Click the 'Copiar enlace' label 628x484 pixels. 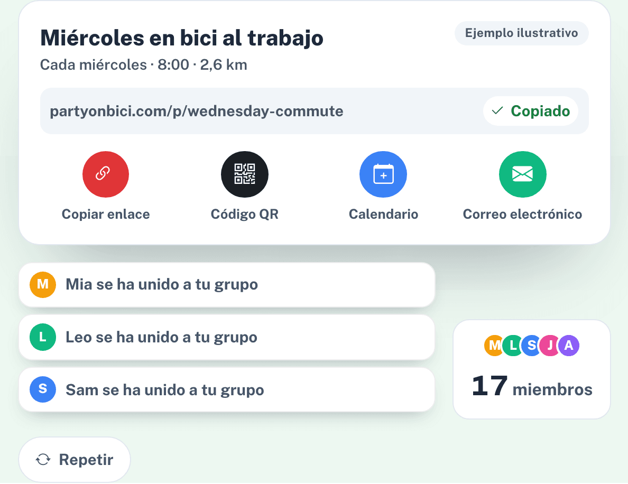click(x=106, y=214)
